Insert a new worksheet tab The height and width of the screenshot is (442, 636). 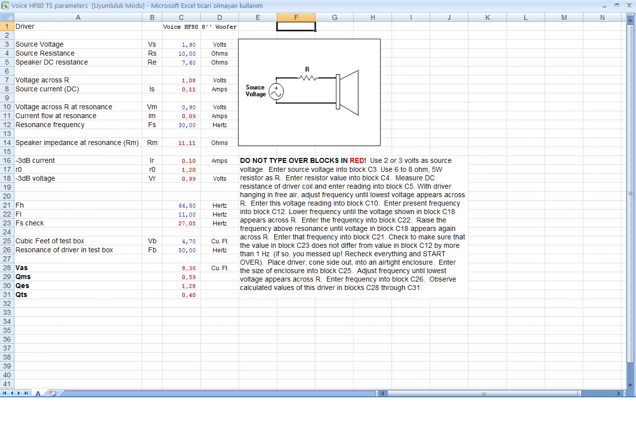point(52,393)
